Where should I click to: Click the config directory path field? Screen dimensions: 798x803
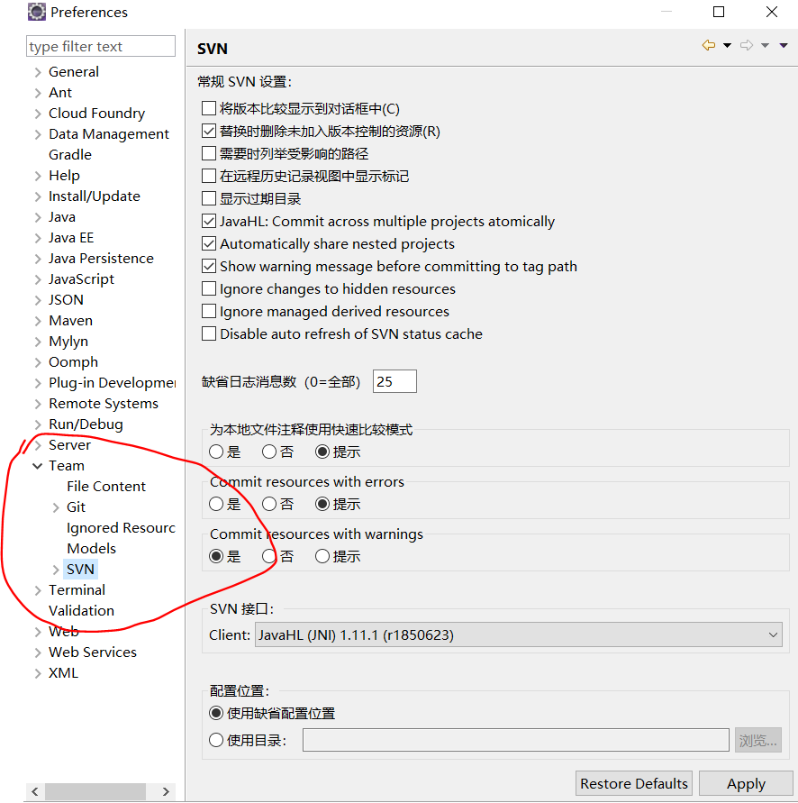click(x=515, y=740)
